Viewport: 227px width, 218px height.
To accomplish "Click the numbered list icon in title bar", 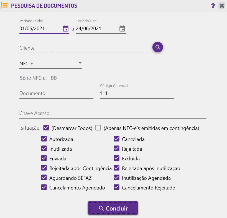I will pos(4,6).
